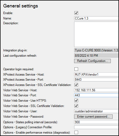Click the Refresh Configuration button

coord(92,61)
